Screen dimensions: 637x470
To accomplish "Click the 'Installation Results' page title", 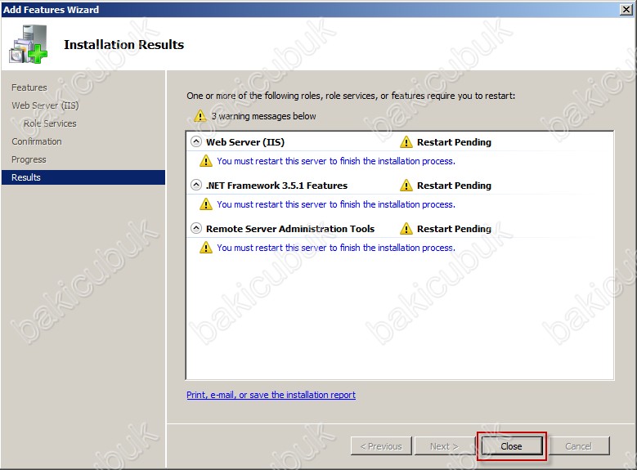I will (124, 44).
